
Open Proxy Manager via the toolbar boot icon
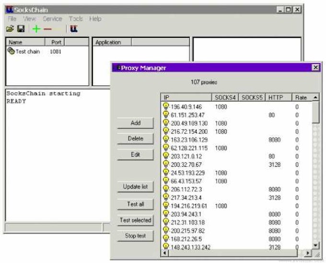click(74, 29)
